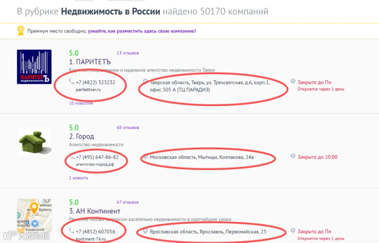Image resolution: width=379 pixels, height=243 pixels.
Task: Click ПАРИТЕТЪ Закрыто до Пн status
Action: click(x=314, y=82)
